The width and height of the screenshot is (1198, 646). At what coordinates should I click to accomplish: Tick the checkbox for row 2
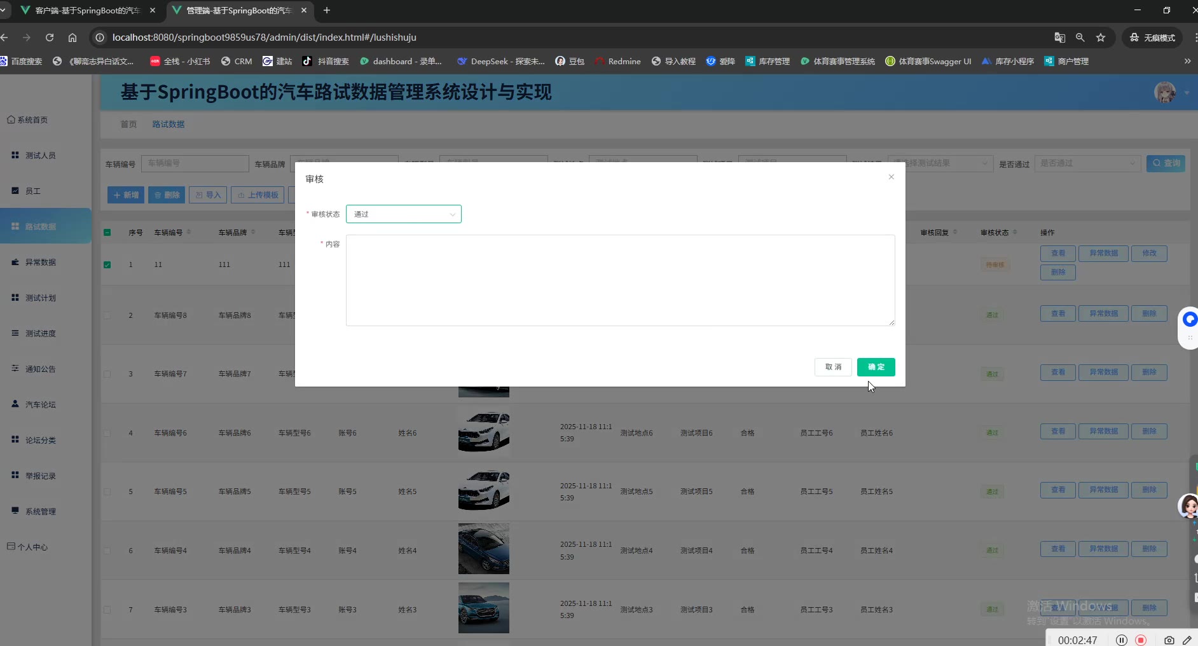pos(107,315)
